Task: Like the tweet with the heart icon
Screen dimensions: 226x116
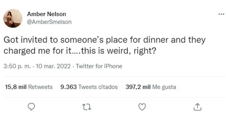Action: (x=142, y=107)
